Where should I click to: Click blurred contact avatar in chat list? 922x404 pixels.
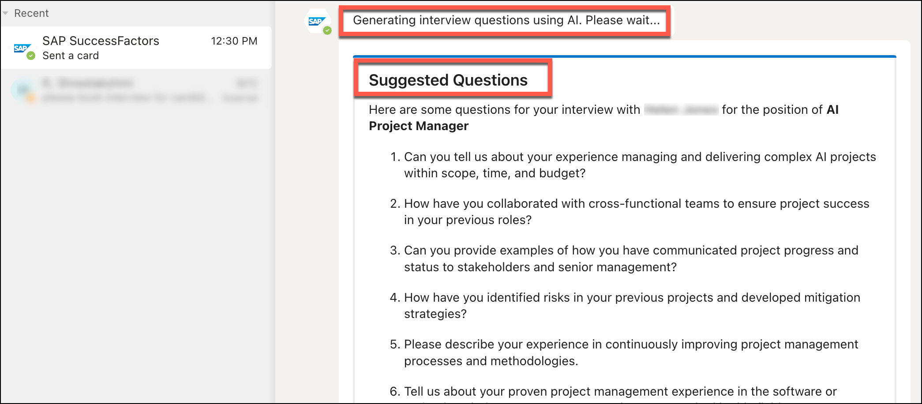23,90
